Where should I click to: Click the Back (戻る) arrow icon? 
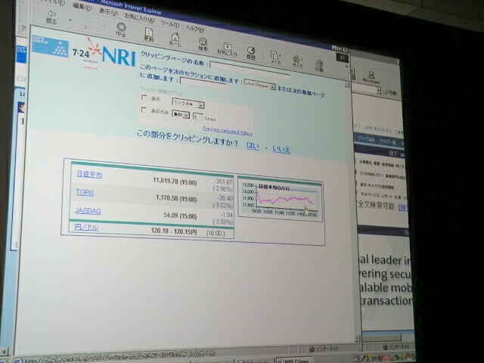coord(52,14)
